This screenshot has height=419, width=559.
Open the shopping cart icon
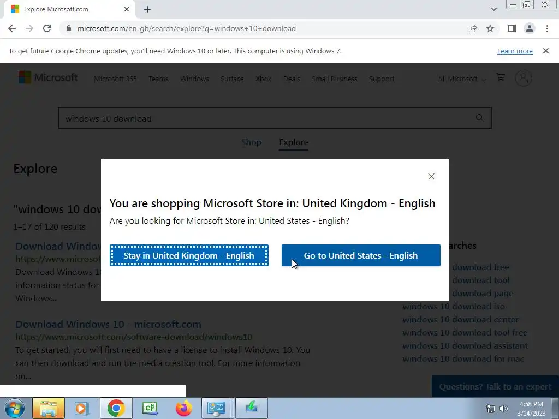(501, 77)
